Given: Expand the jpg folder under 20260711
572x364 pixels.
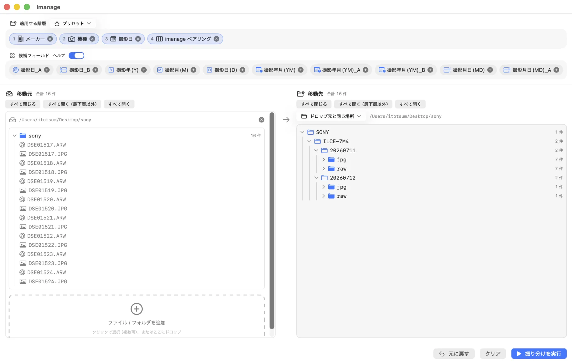Looking at the screenshot, I should tap(323, 160).
